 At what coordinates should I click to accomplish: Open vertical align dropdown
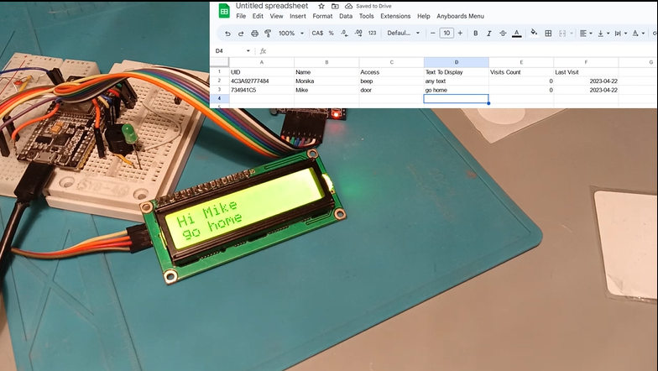coord(603,34)
